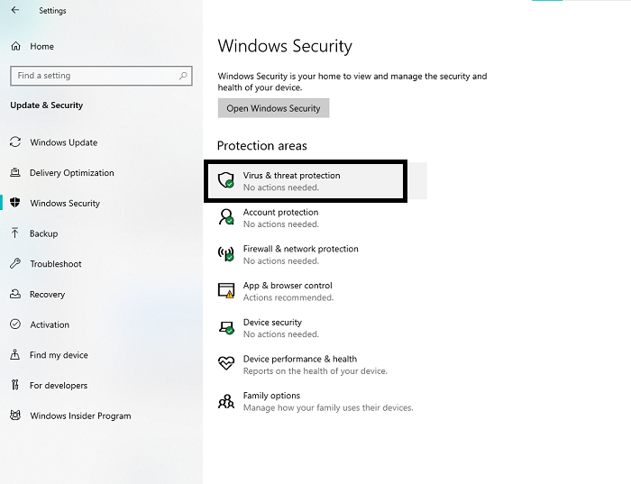Screen dimensions: 631x484
Task: Open the Troubleshoot settings page
Action: tap(56, 264)
